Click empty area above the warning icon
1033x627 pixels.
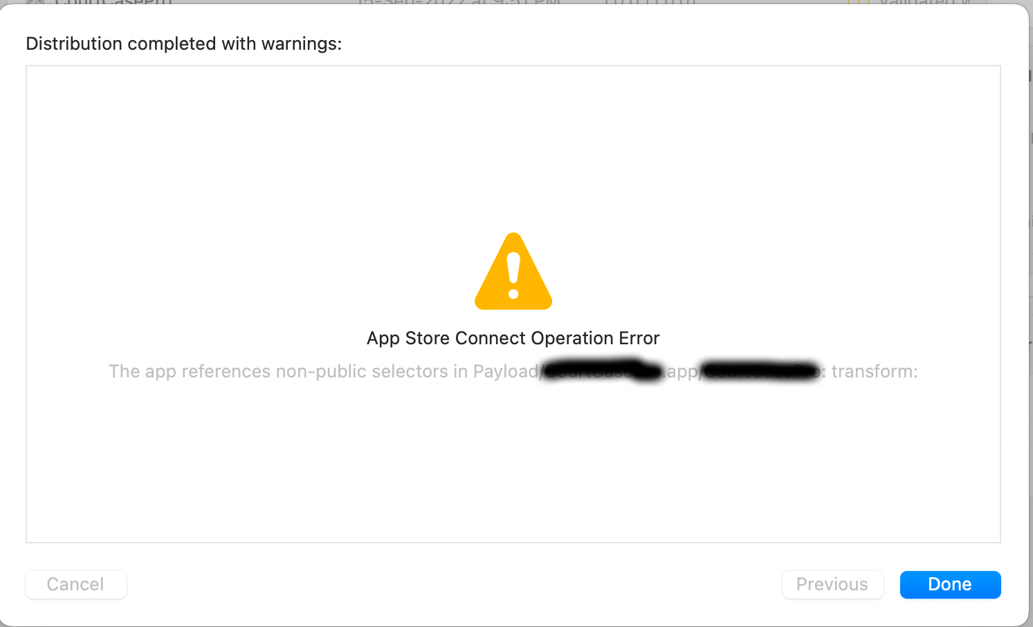coord(513,152)
